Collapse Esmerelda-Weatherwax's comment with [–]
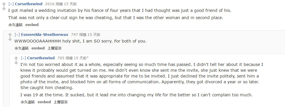Screen dimensions: 285x107 [17, 34]
